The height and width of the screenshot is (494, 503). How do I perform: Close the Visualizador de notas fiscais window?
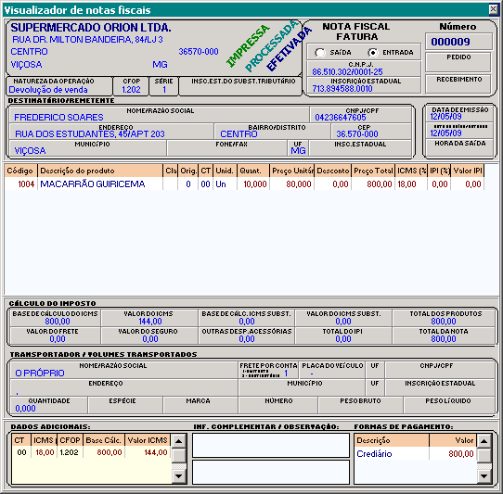pyautogui.click(x=494, y=9)
